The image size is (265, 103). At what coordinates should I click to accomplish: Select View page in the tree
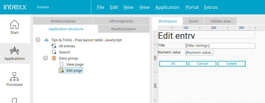[75, 64]
